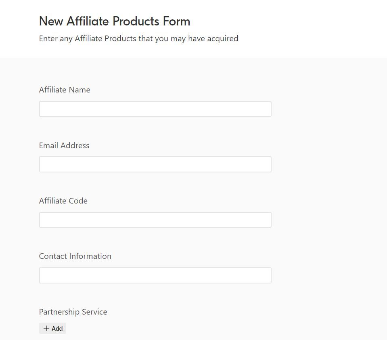Select the Affiliate Code field label
The image size is (387, 340).
pos(63,201)
